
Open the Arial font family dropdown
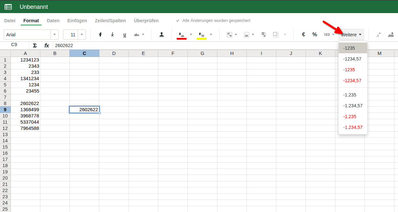coord(54,35)
